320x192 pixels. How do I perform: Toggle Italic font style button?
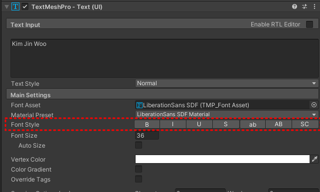click(x=173, y=124)
